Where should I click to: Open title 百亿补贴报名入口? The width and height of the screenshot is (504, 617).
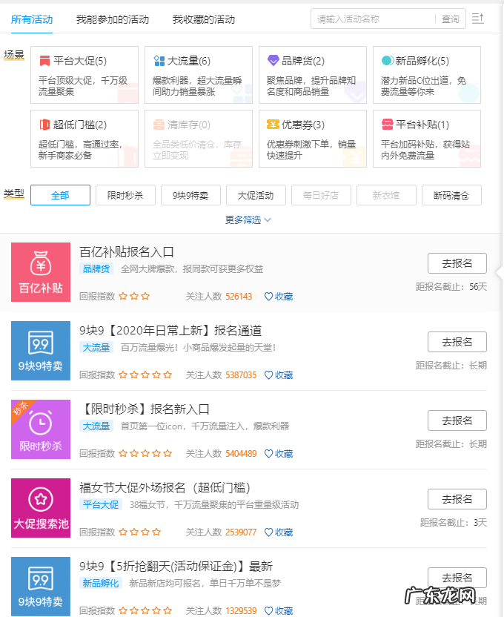127,252
